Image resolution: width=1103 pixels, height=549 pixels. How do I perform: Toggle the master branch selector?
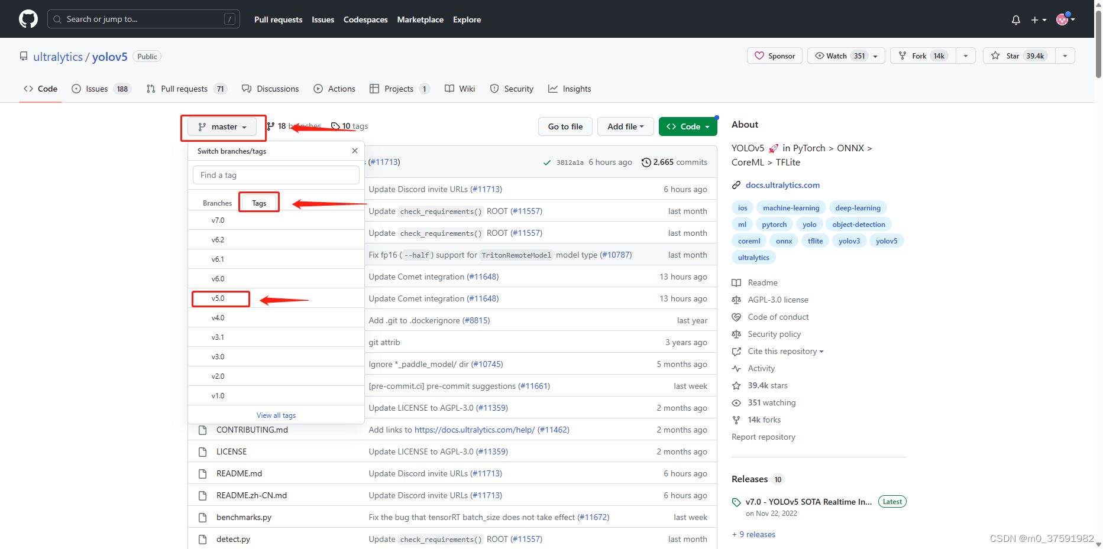click(222, 126)
